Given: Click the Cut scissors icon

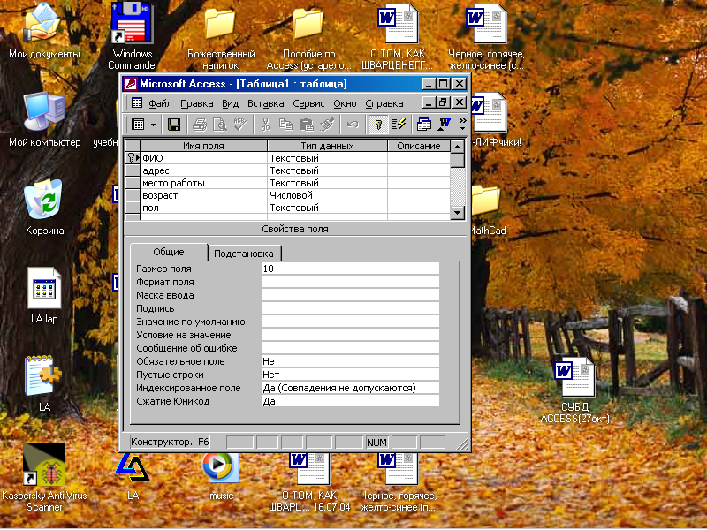Looking at the screenshot, I should tap(266, 125).
